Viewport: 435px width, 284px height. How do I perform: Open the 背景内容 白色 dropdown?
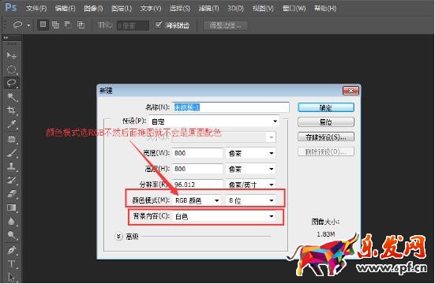224,216
